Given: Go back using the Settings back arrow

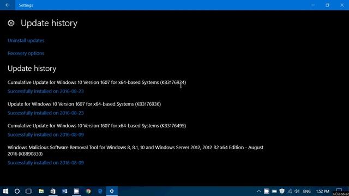Looking at the screenshot, I should (x=8, y=5).
